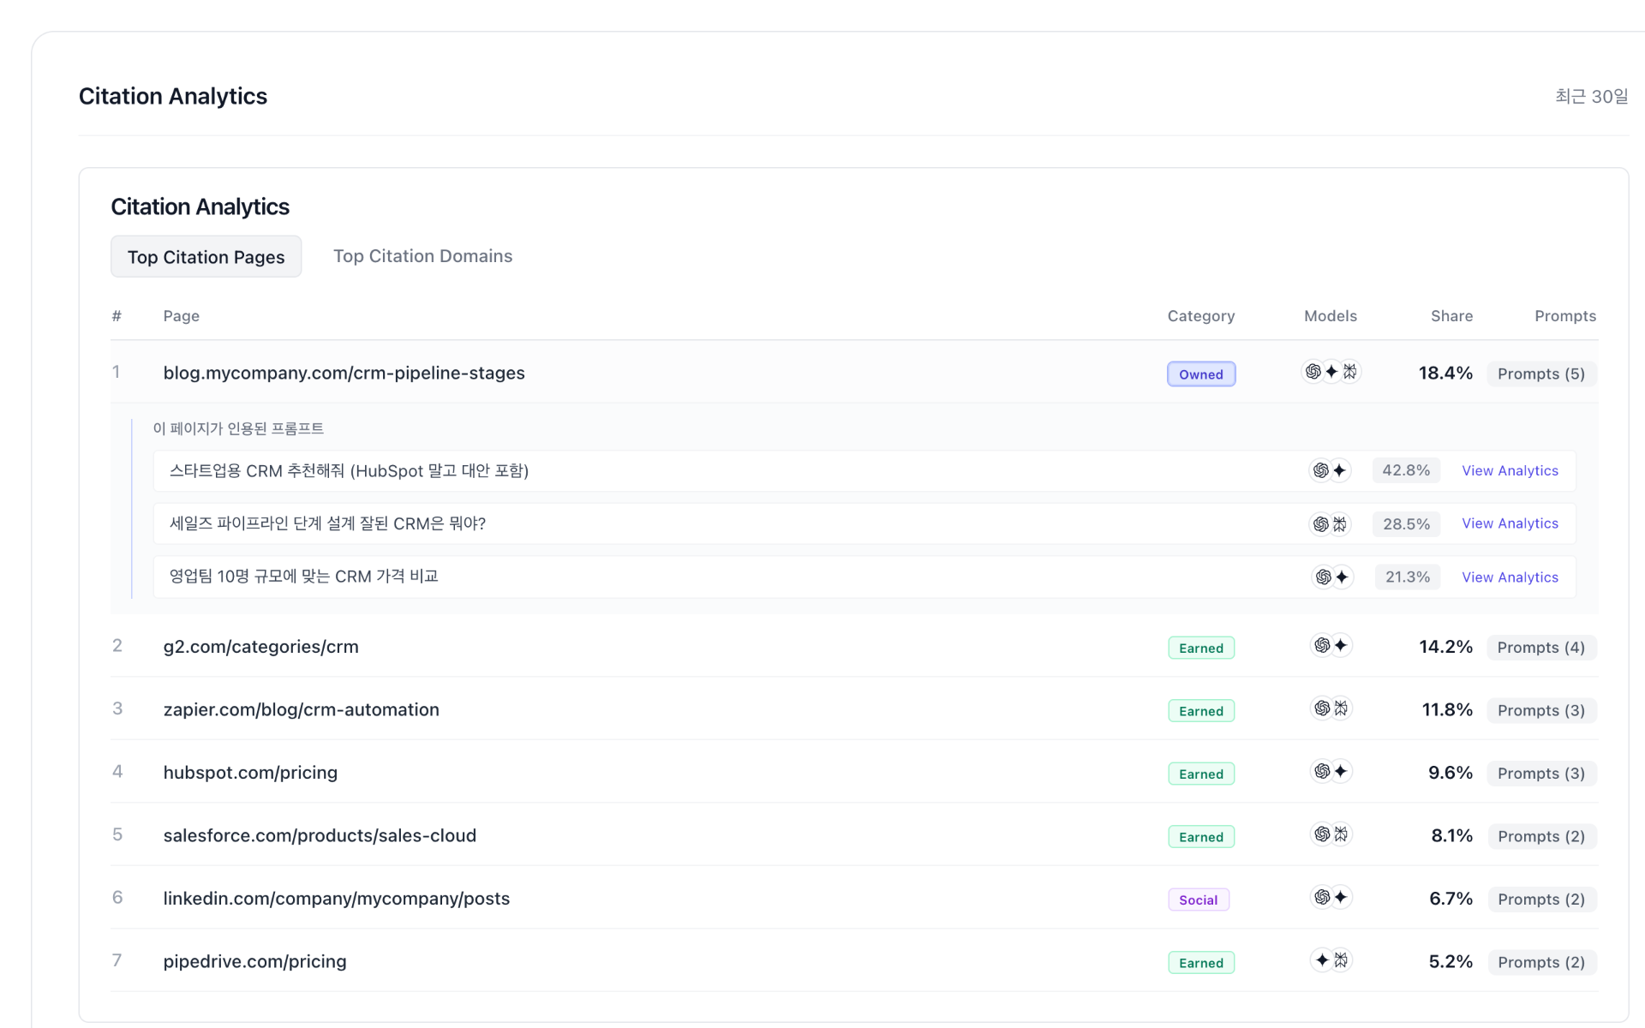Expand Prompts (2) for salesforce.com/products/sales-cloud

pyautogui.click(x=1540, y=836)
